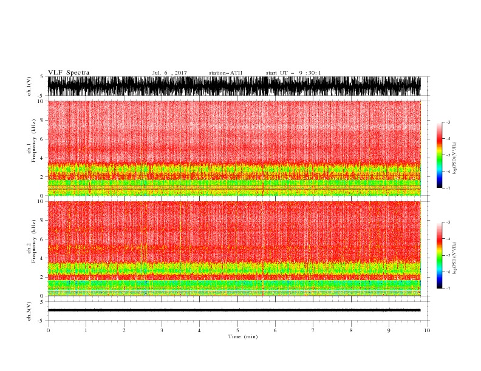Click the ch.2 colorbar "log(PSD)(V²/Hz)" label
The width and height of the screenshot is (481, 371).
[x=455, y=258]
